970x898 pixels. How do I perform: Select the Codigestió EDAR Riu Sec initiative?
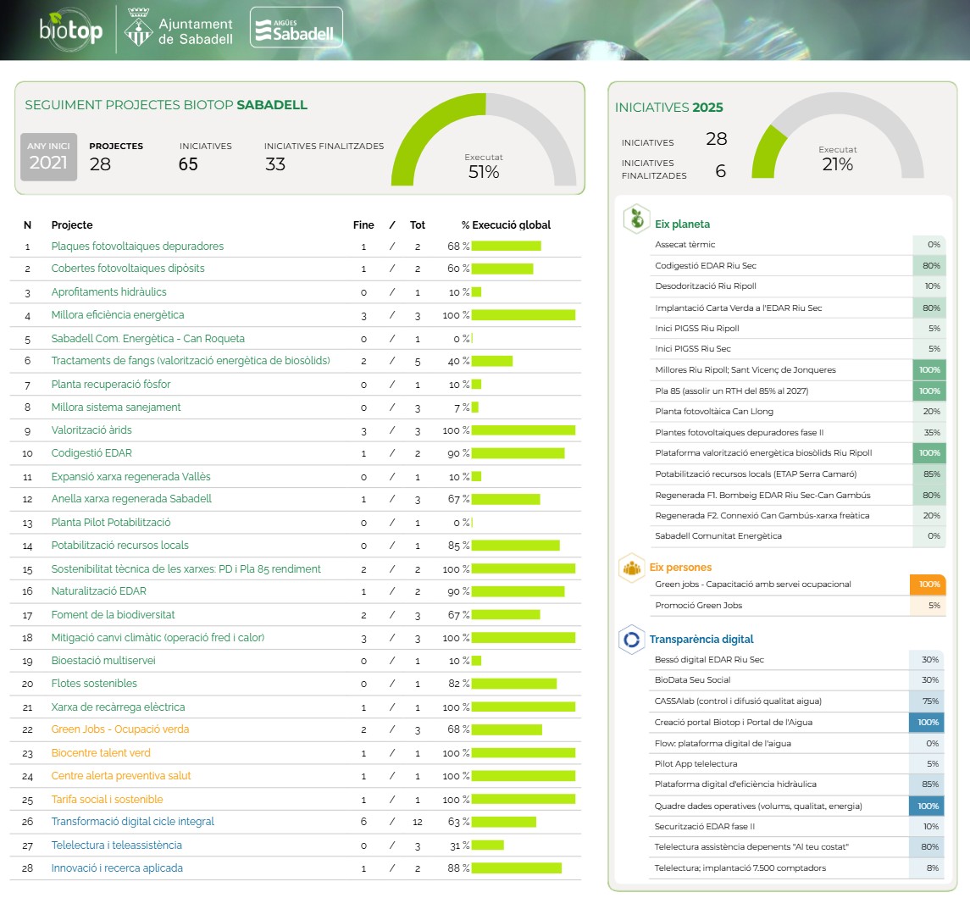click(705, 266)
